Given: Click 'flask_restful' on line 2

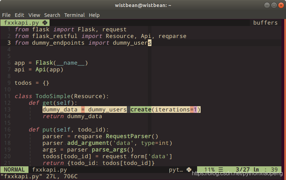Looking at the screenshot, I should pos(54,36).
